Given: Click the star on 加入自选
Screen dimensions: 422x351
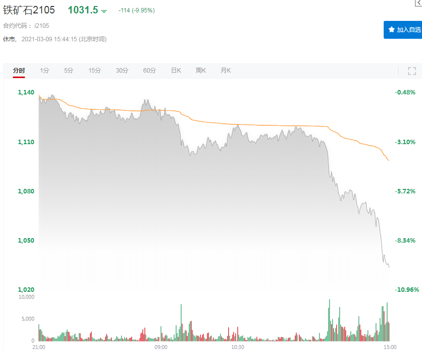Looking at the screenshot, I should (391, 29).
